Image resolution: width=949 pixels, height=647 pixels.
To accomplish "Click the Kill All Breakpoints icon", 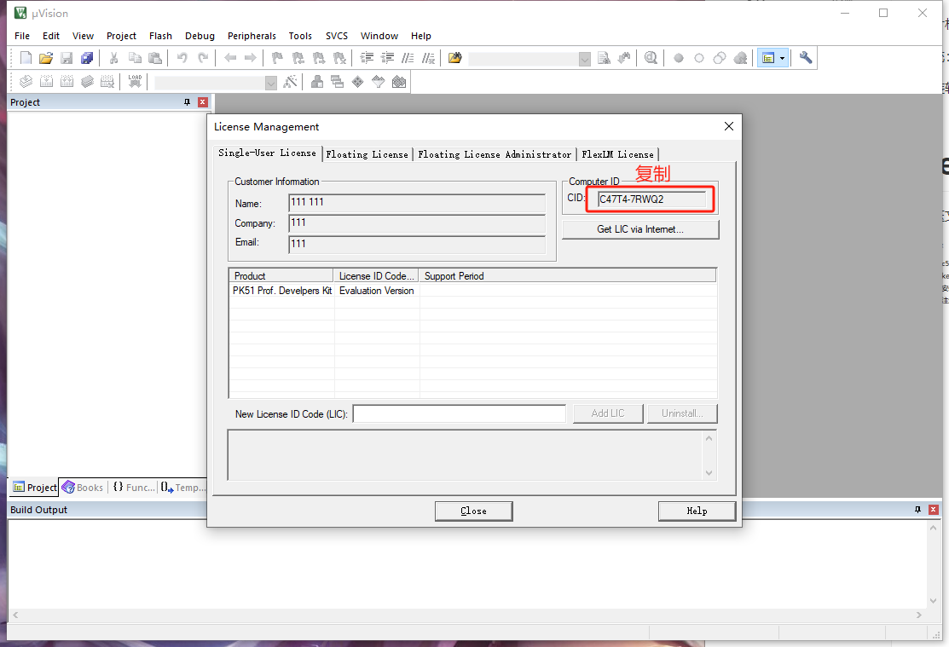I will (740, 58).
